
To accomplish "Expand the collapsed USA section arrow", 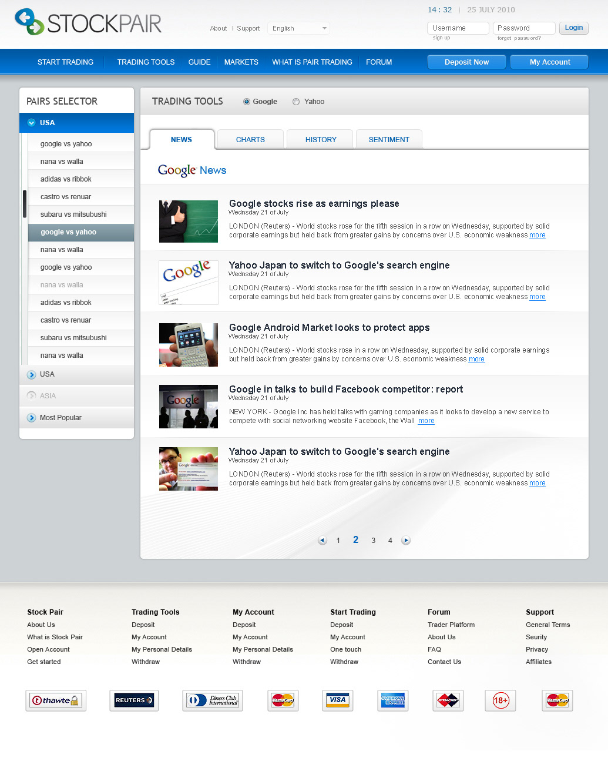I will 32,374.
